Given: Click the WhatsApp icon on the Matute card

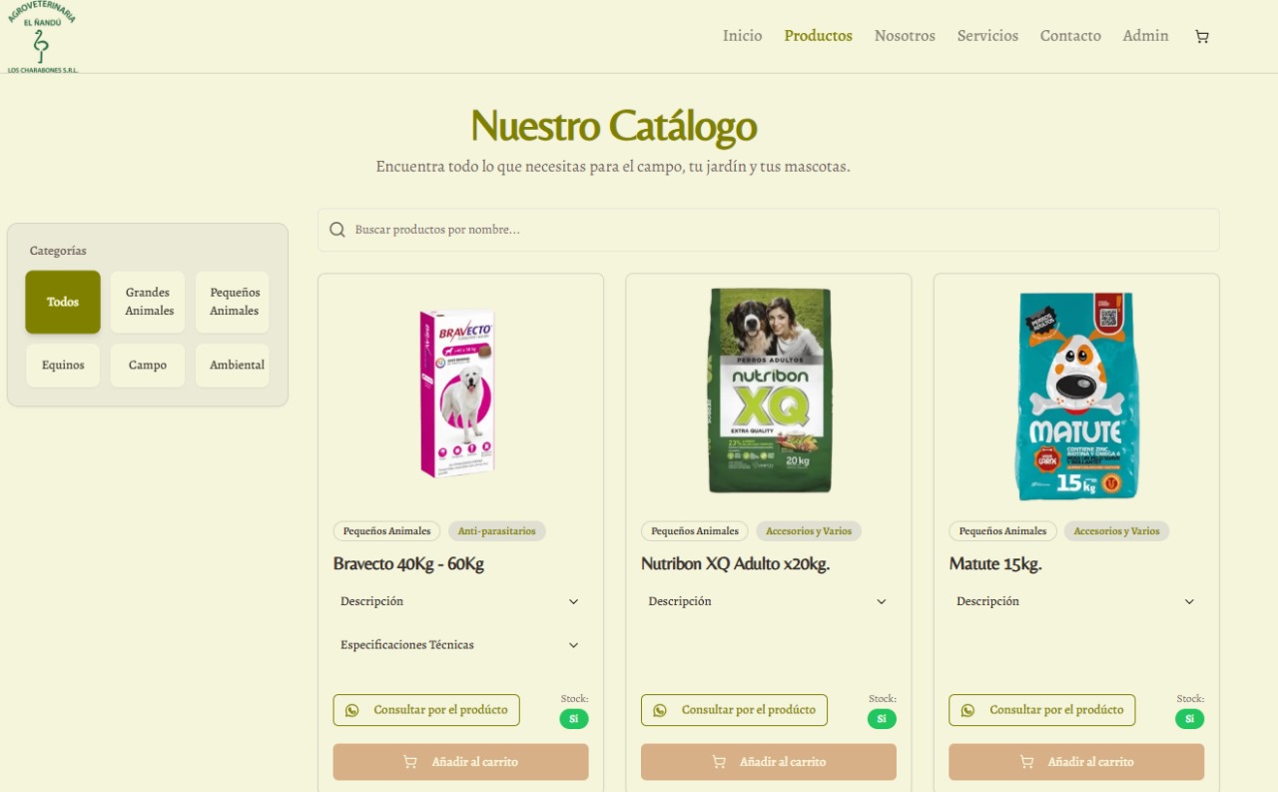Looking at the screenshot, I should point(967,710).
